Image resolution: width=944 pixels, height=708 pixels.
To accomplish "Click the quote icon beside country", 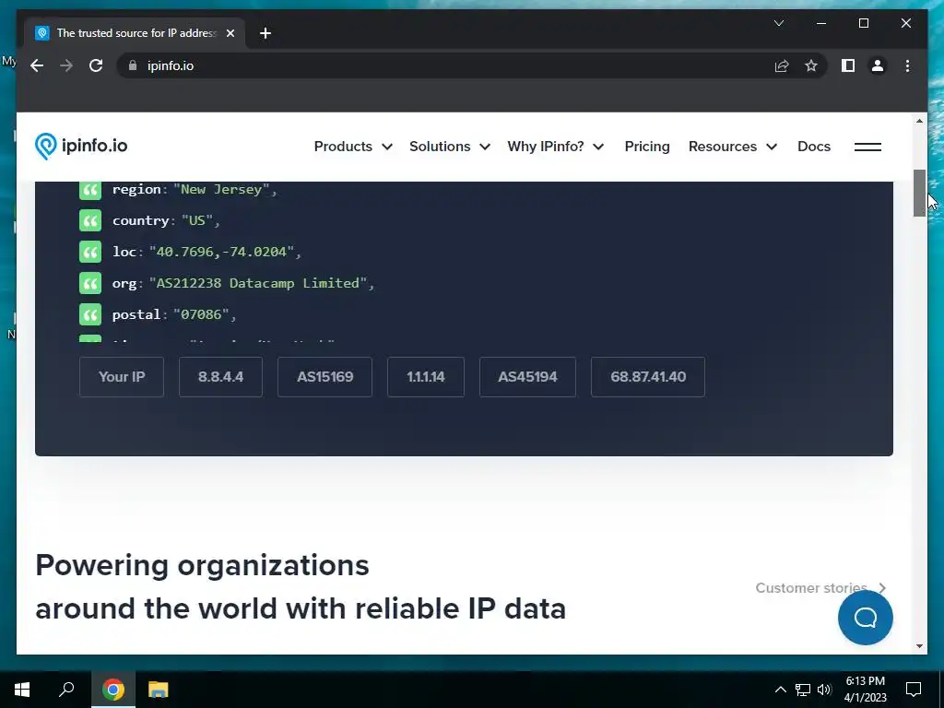I will pos(90,220).
